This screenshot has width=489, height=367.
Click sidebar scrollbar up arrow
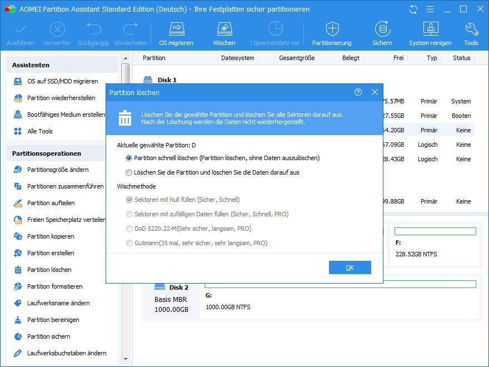click(x=126, y=58)
